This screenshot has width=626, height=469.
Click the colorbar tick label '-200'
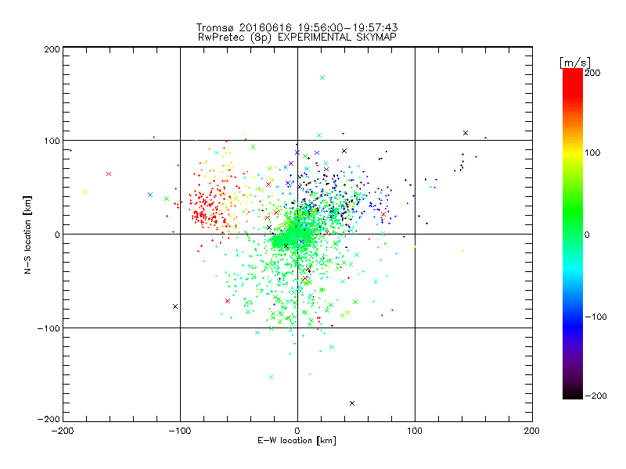[595, 396]
